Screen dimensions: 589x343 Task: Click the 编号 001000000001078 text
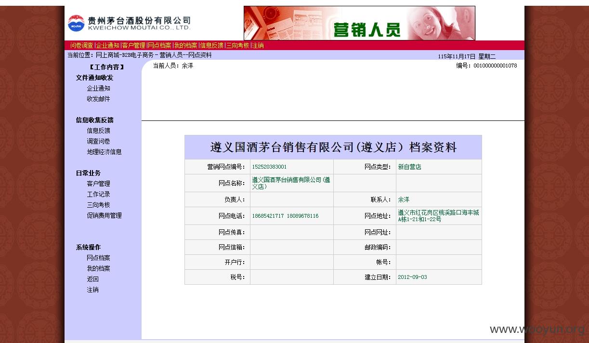(486, 66)
